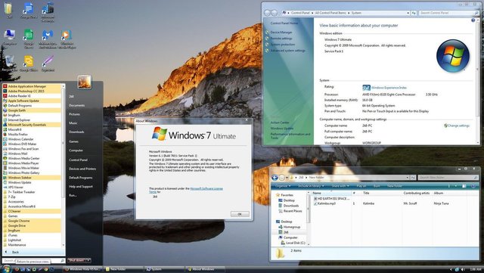Open Remote settings in System window

[281, 39]
